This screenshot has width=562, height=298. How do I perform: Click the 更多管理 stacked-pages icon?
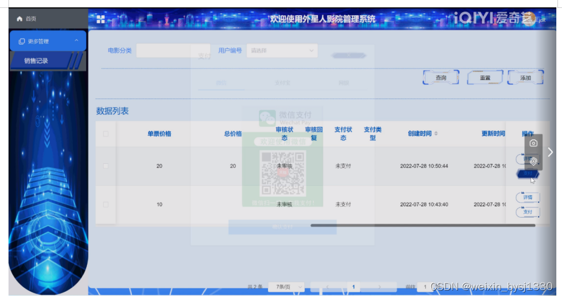[22, 41]
